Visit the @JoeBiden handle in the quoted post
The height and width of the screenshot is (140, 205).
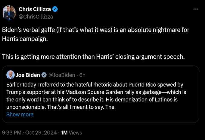[62, 75]
